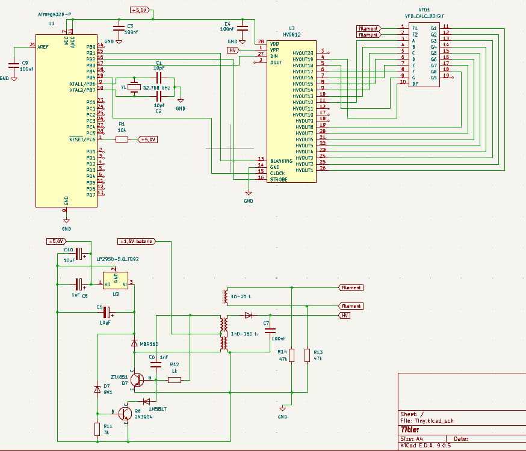Select capacitor C5 10uF symbol

[107, 312]
